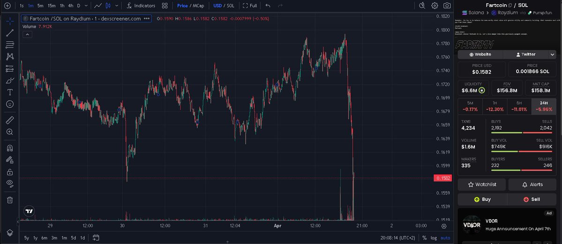Collapse the indicator legend chevron
This screenshot has width=562, height=244.
[28, 34]
